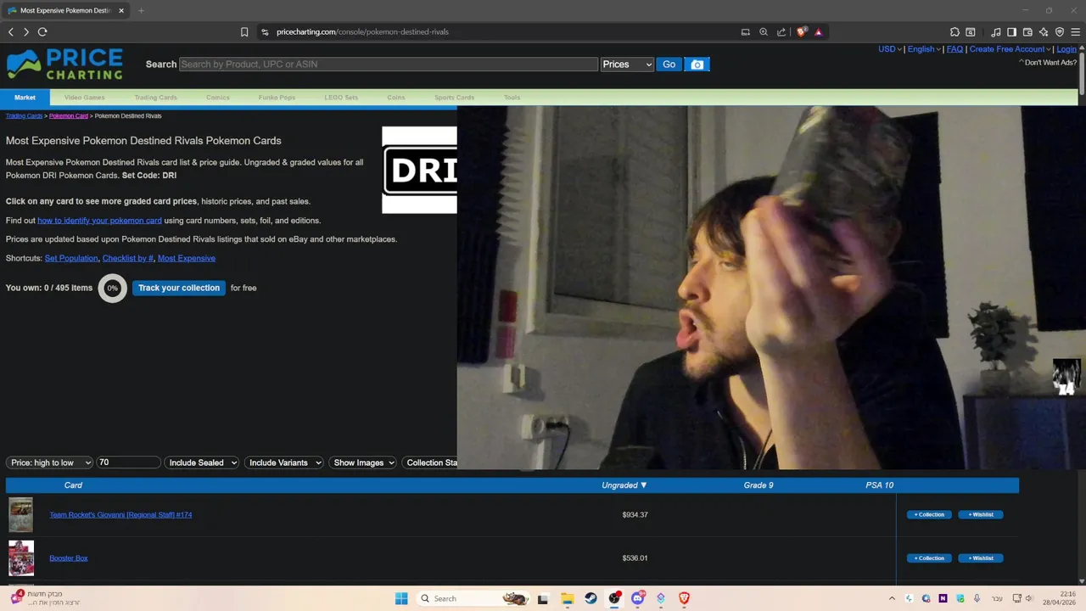Close the Most Expensive Pokemon tab
Image resolution: width=1086 pixels, height=611 pixels.
[121, 11]
